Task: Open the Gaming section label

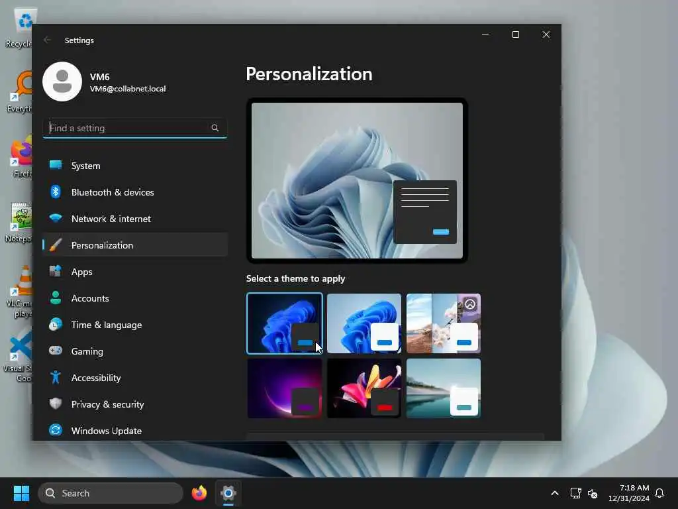Action: (87, 351)
